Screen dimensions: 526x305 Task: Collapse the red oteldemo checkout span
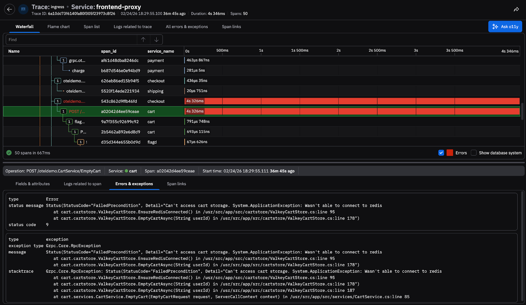[58, 101]
